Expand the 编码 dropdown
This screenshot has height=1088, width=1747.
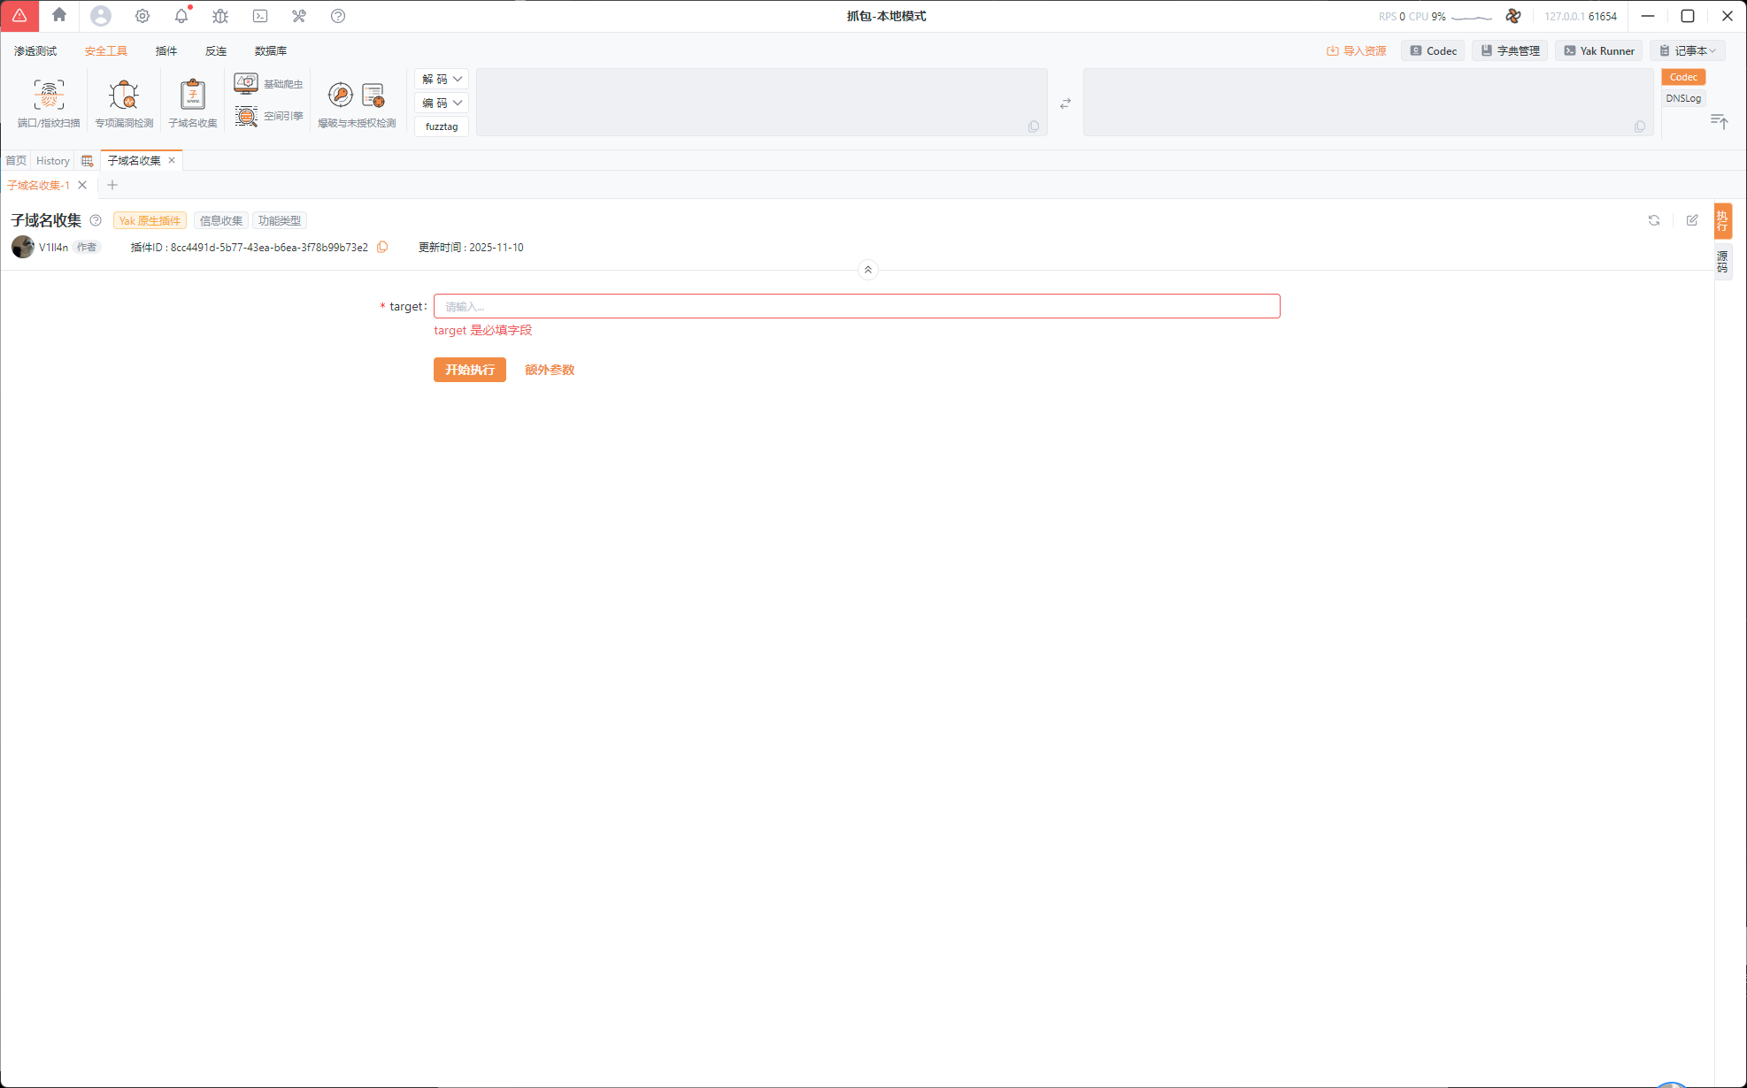[441, 103]
